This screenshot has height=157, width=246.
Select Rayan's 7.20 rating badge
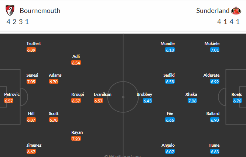click(76, 139)
